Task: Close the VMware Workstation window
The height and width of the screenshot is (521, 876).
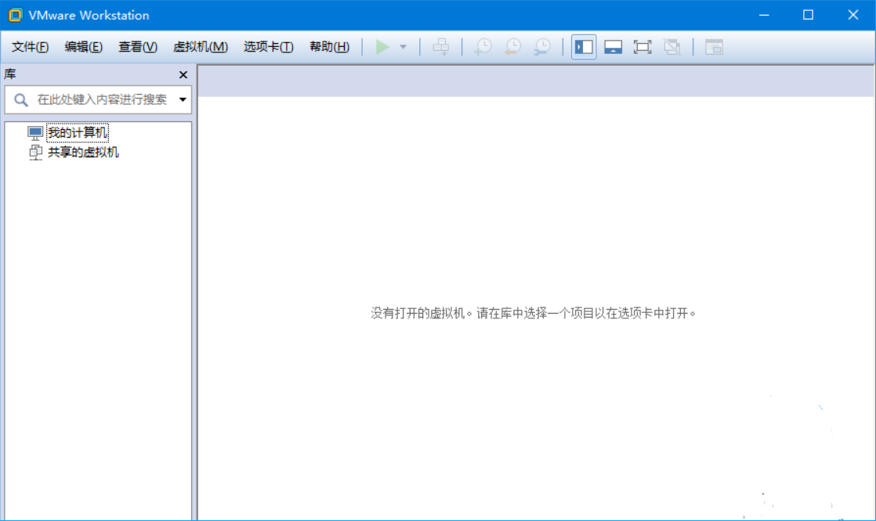Action: (x=852, y=15)
